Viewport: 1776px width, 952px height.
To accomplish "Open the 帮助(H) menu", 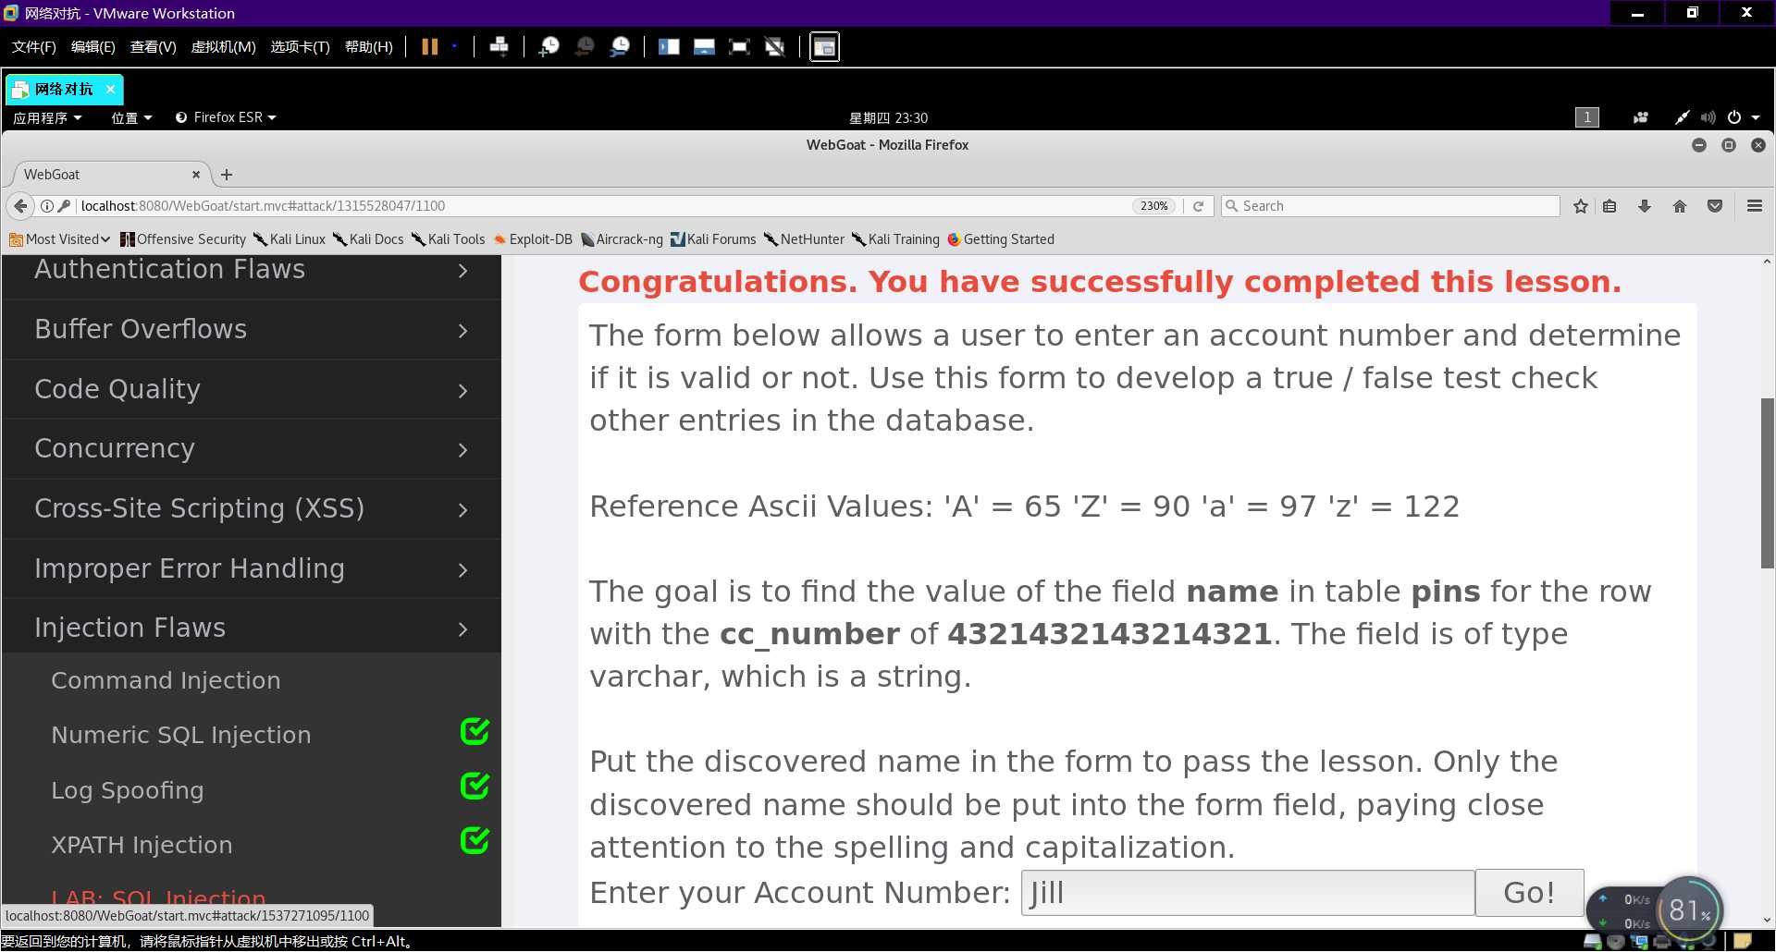I will point(368,46).
